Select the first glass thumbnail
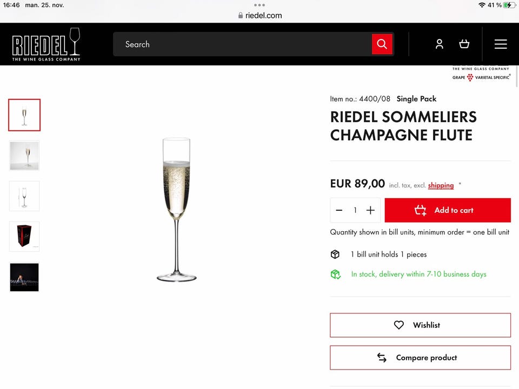 tap(24, 115)
